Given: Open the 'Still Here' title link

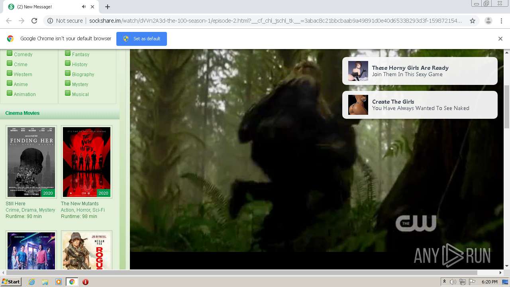Looking at the screenshot, I should click(x=16, y=204).
